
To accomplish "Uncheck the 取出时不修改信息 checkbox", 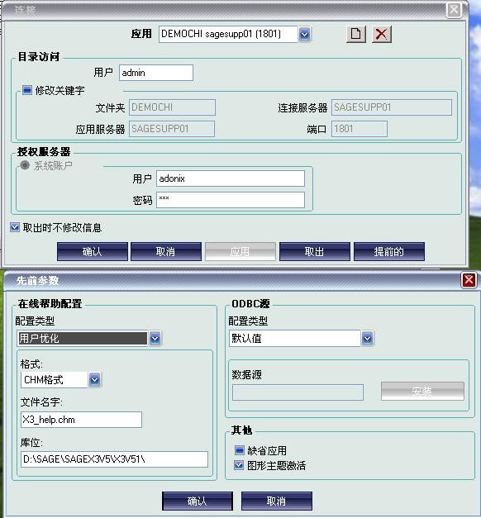I will pyautogui.click(x=15, y=227).
